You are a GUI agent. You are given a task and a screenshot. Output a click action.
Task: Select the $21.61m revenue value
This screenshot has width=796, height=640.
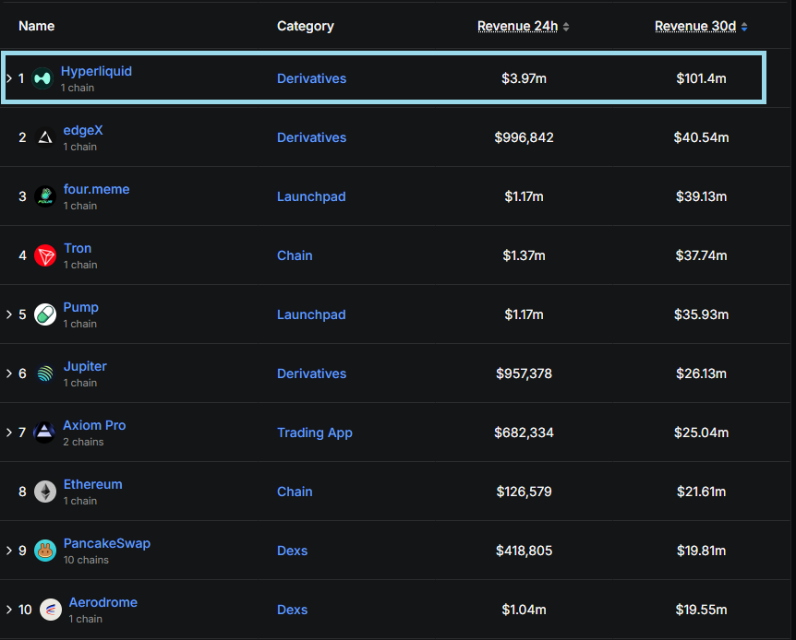tap(701, 492)
